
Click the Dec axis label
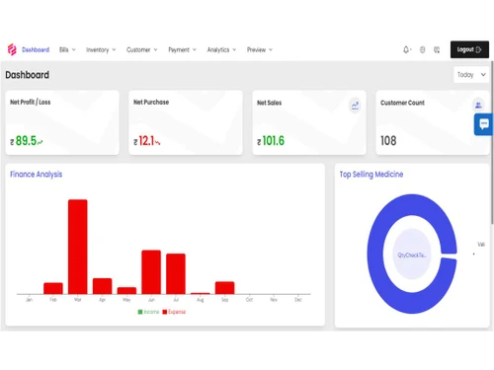(x=298, y=300)
